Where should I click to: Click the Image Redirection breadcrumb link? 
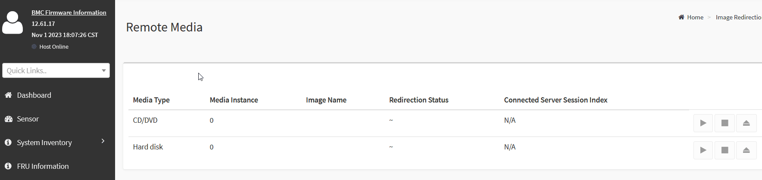point(738,17)
